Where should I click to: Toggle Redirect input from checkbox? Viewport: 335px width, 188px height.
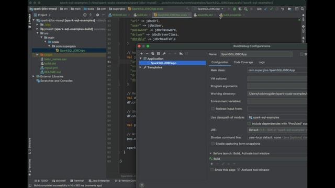[213, 109]
